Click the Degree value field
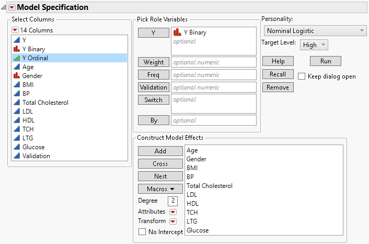Viewport: 369px width, 244px height. pyautogui.click(x=173, y=201)
